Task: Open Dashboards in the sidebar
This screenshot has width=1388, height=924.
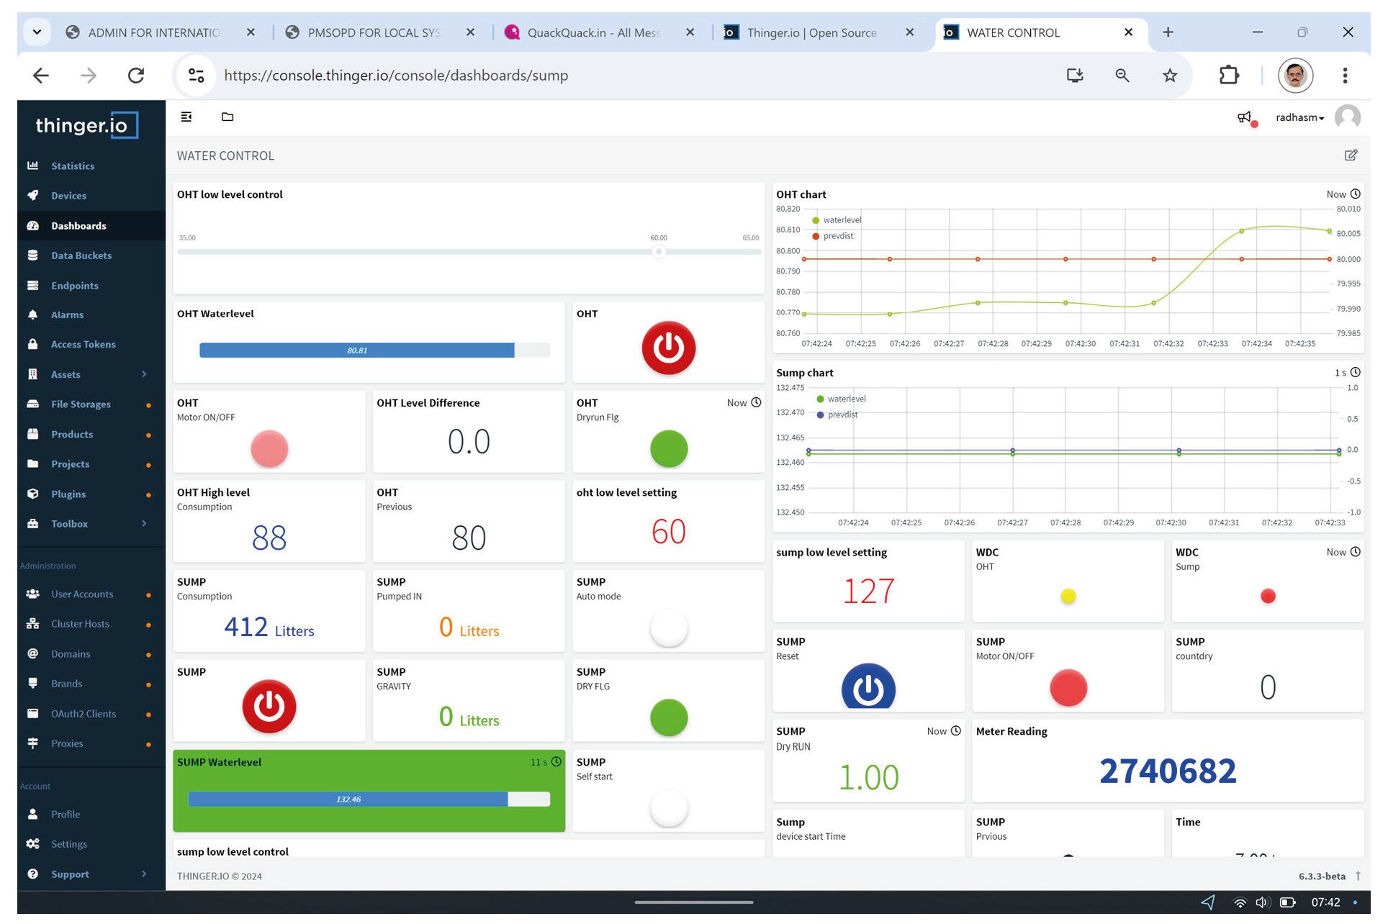Action: [91, 226]
